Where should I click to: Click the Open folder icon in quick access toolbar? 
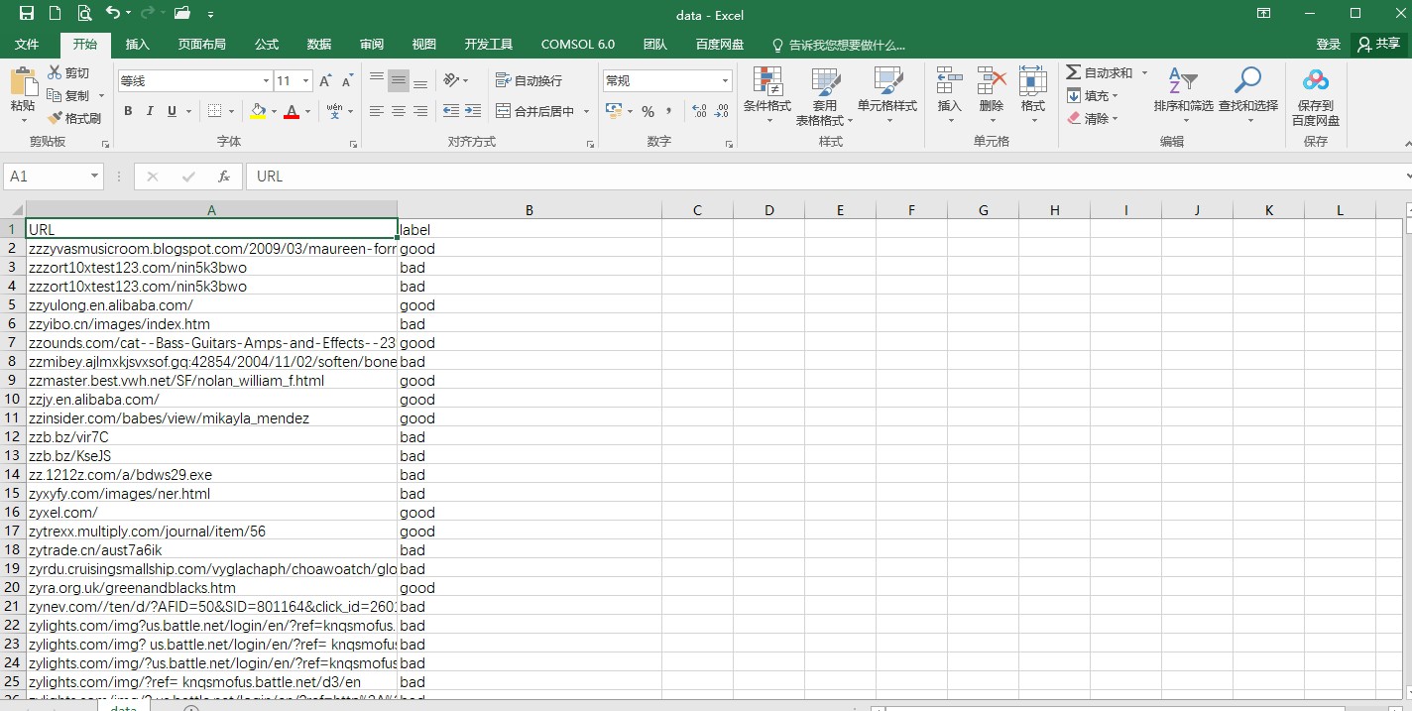(x=181, y=14)
